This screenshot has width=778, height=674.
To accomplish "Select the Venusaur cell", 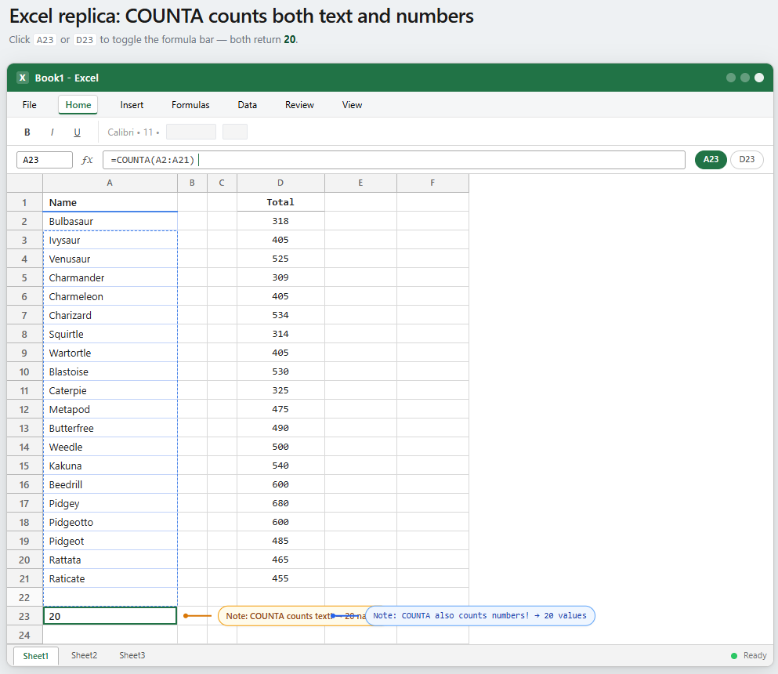I will pos(110,259).
